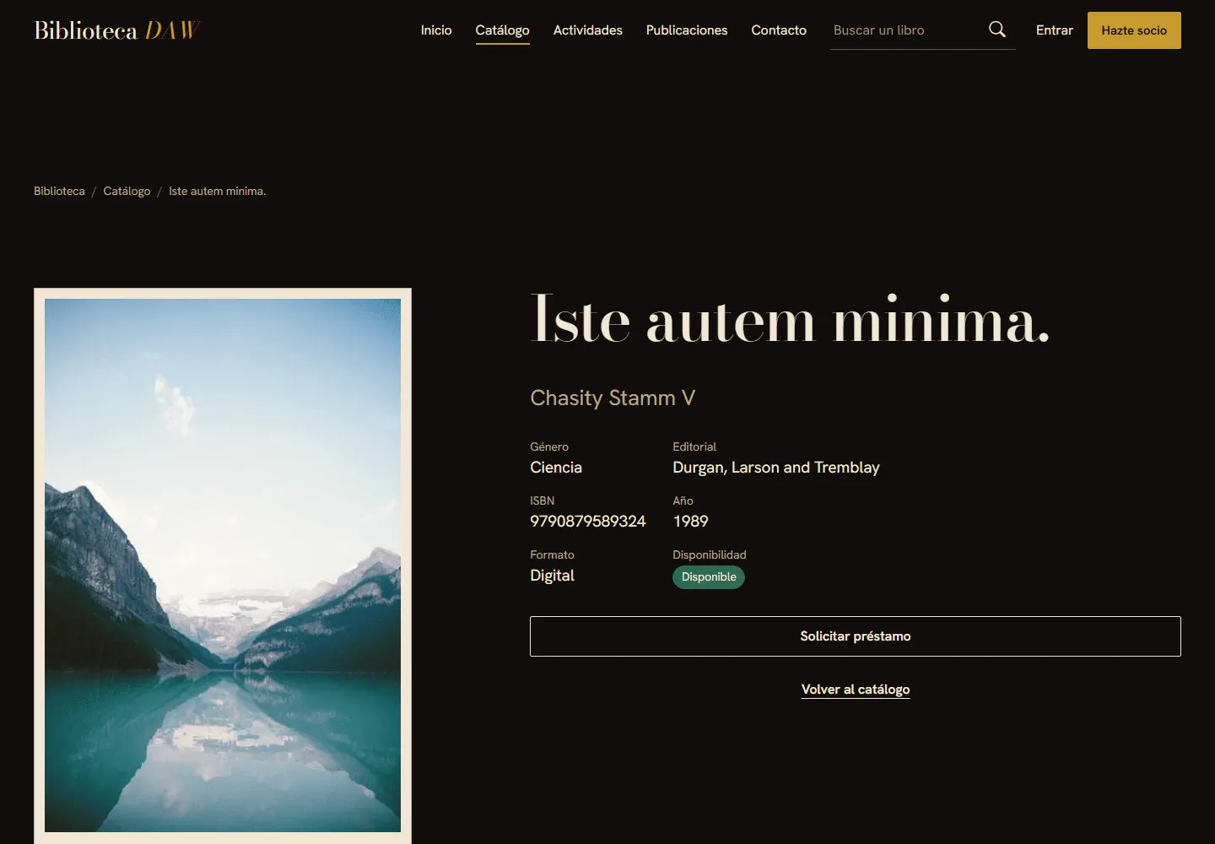Screen dimensions: 1215x844
Task: Open the Actividades menu item
Action: (588, 30)
